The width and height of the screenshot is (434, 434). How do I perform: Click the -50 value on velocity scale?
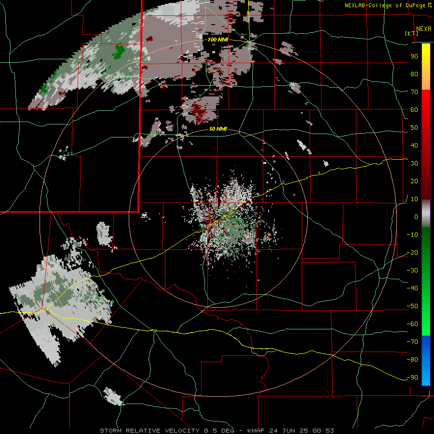(412, 306)
